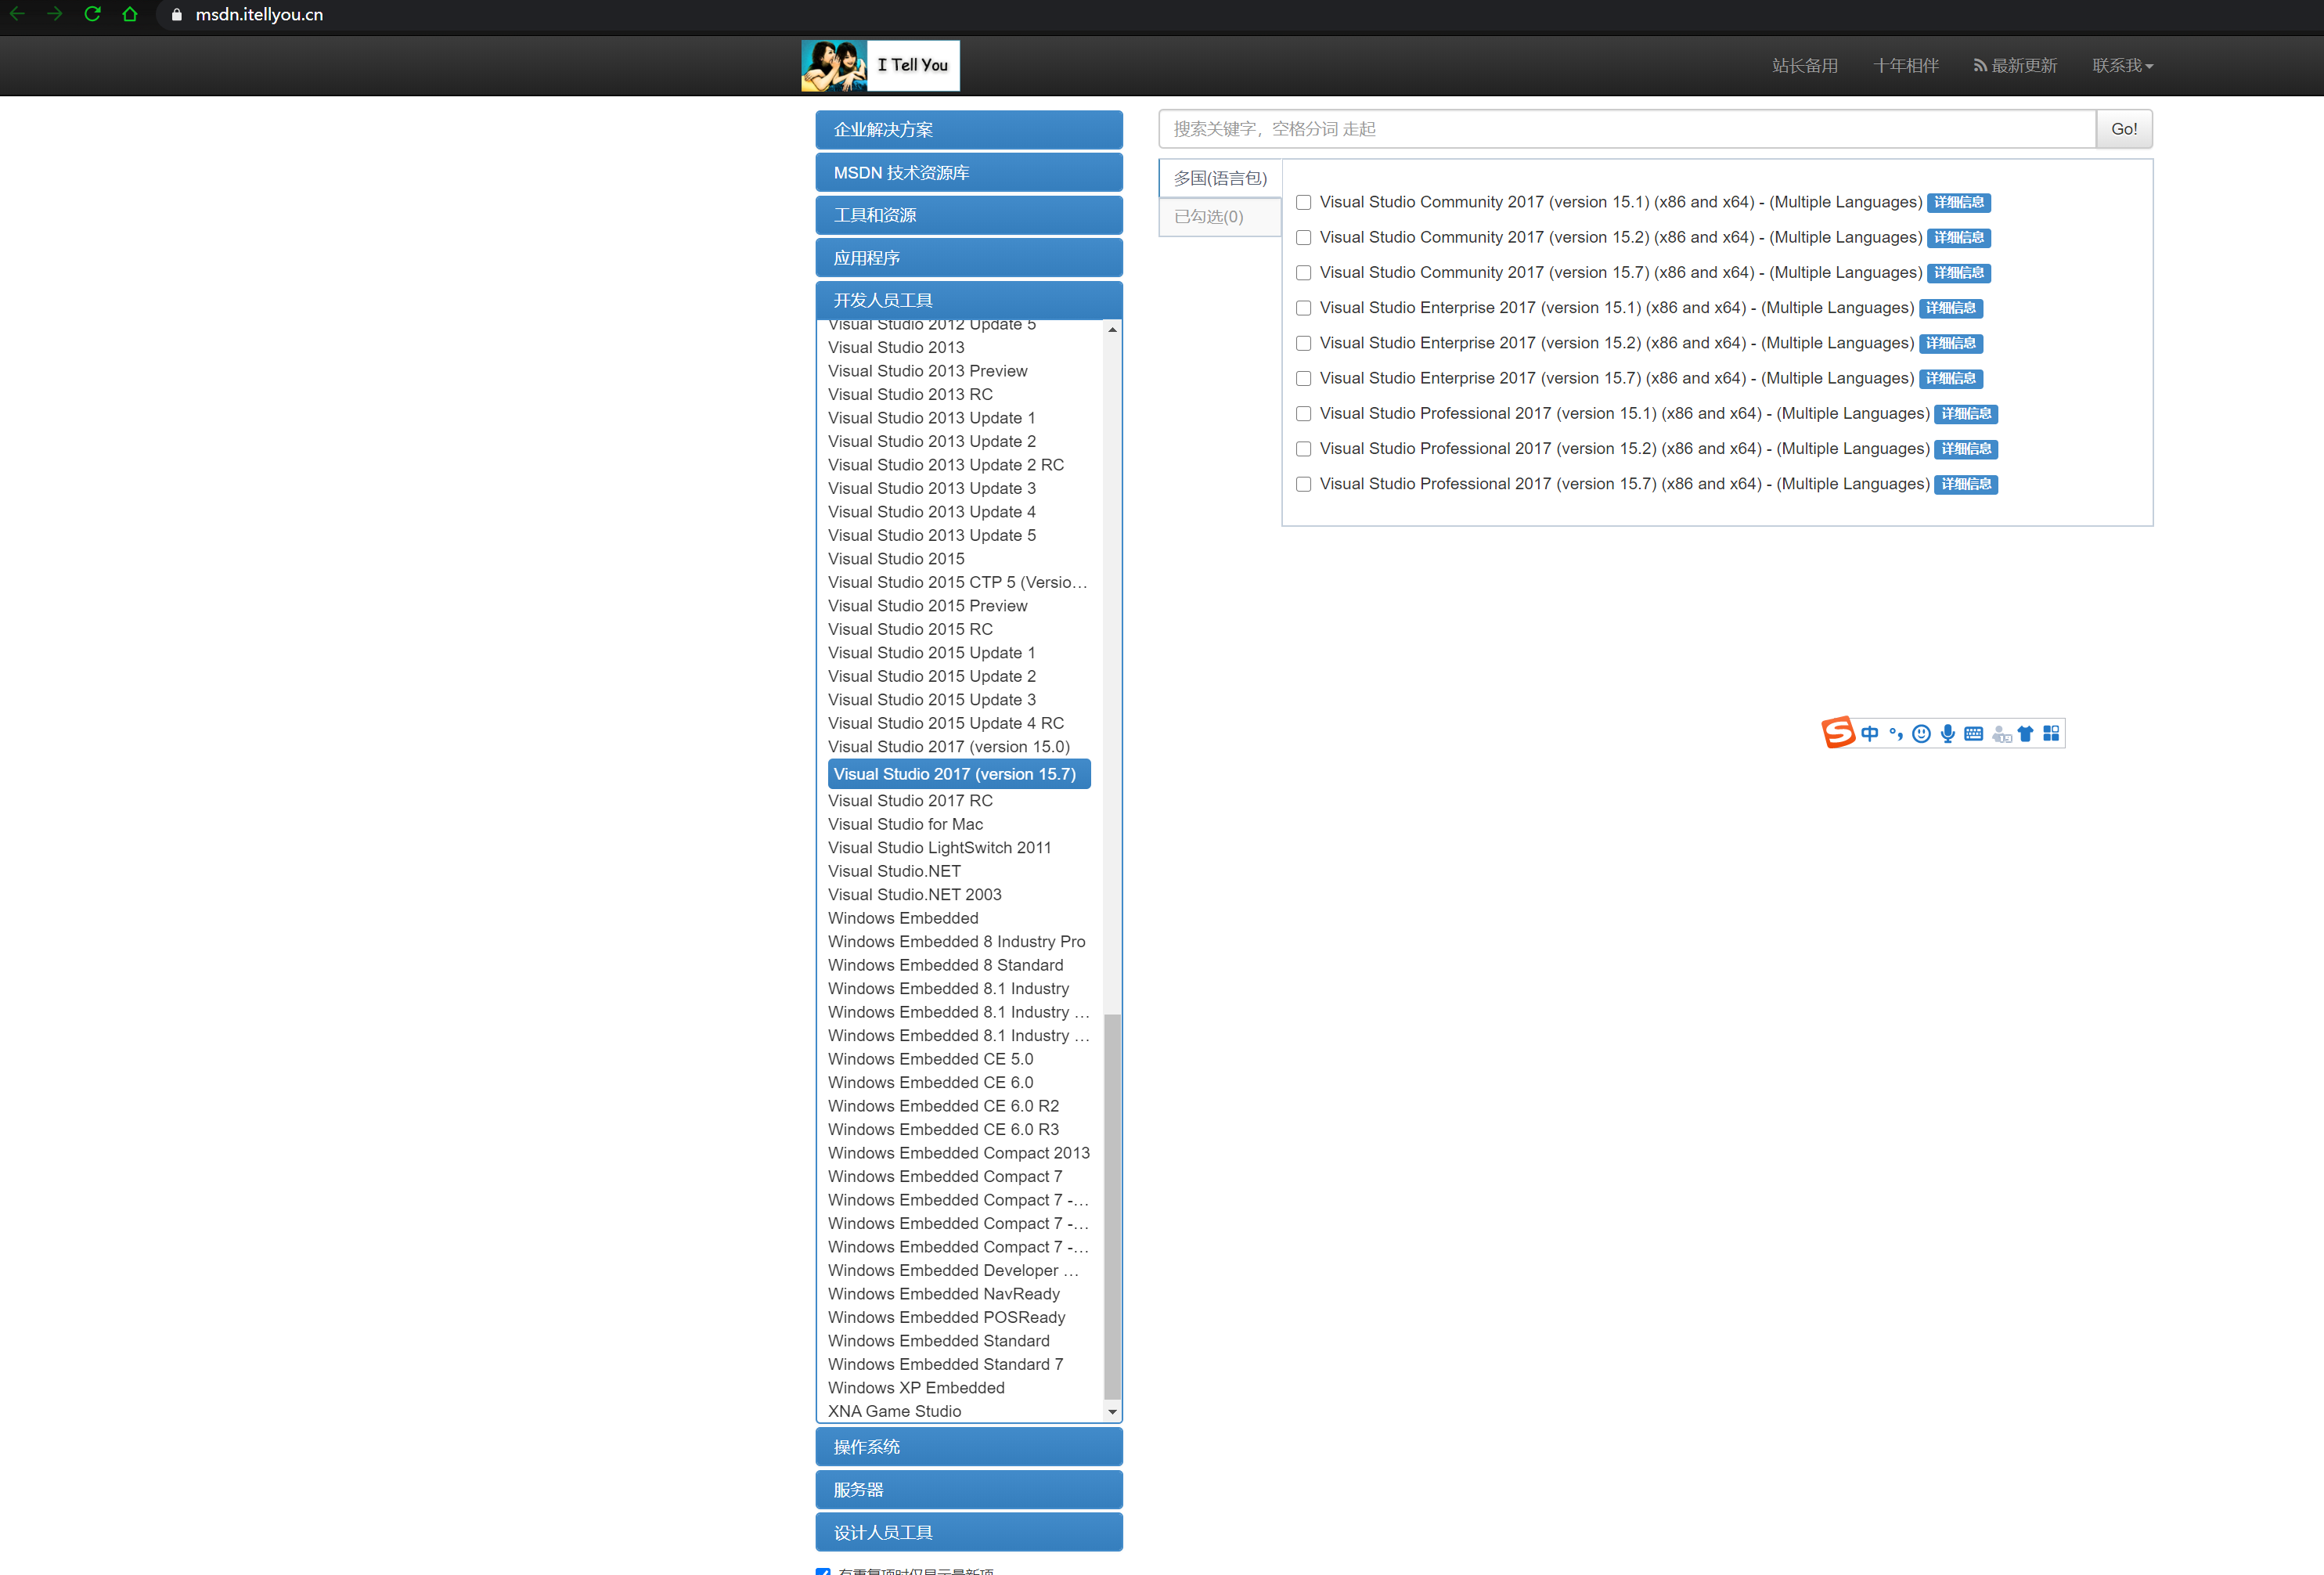Open the Sogou soft keyboard icon

click(x=1973, y=734)
